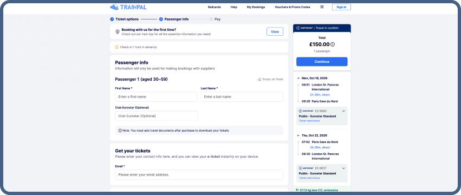Click 'Get your tickets' heading
This screenshot has height=195, width=461.
click(133, 151)
